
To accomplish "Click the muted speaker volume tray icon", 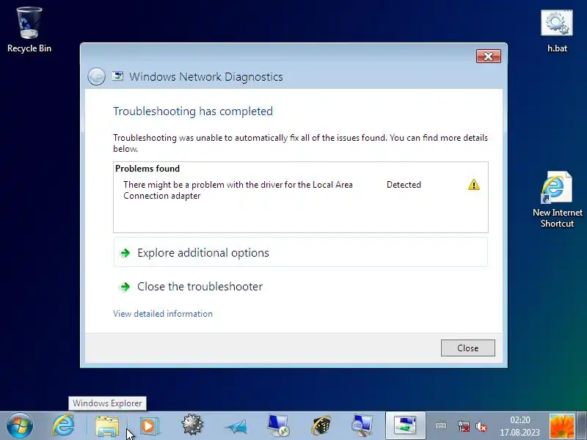I will (481, 426).
